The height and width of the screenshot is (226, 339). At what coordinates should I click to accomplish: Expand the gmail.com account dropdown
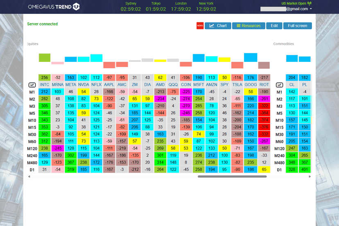311,9
